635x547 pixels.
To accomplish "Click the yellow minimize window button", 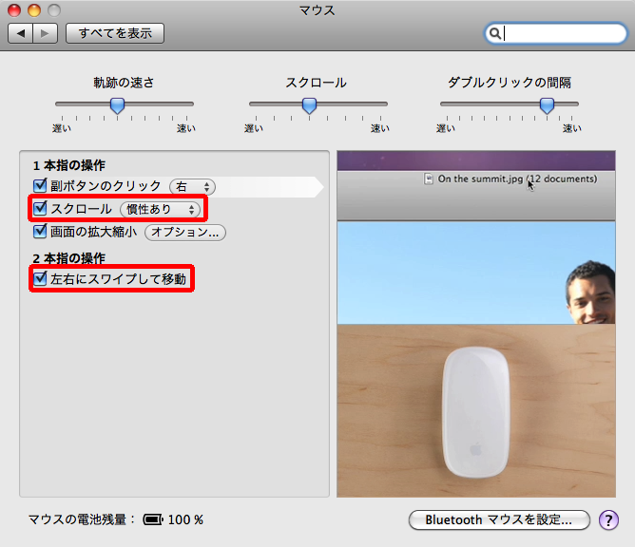I will tap(34, 10).
